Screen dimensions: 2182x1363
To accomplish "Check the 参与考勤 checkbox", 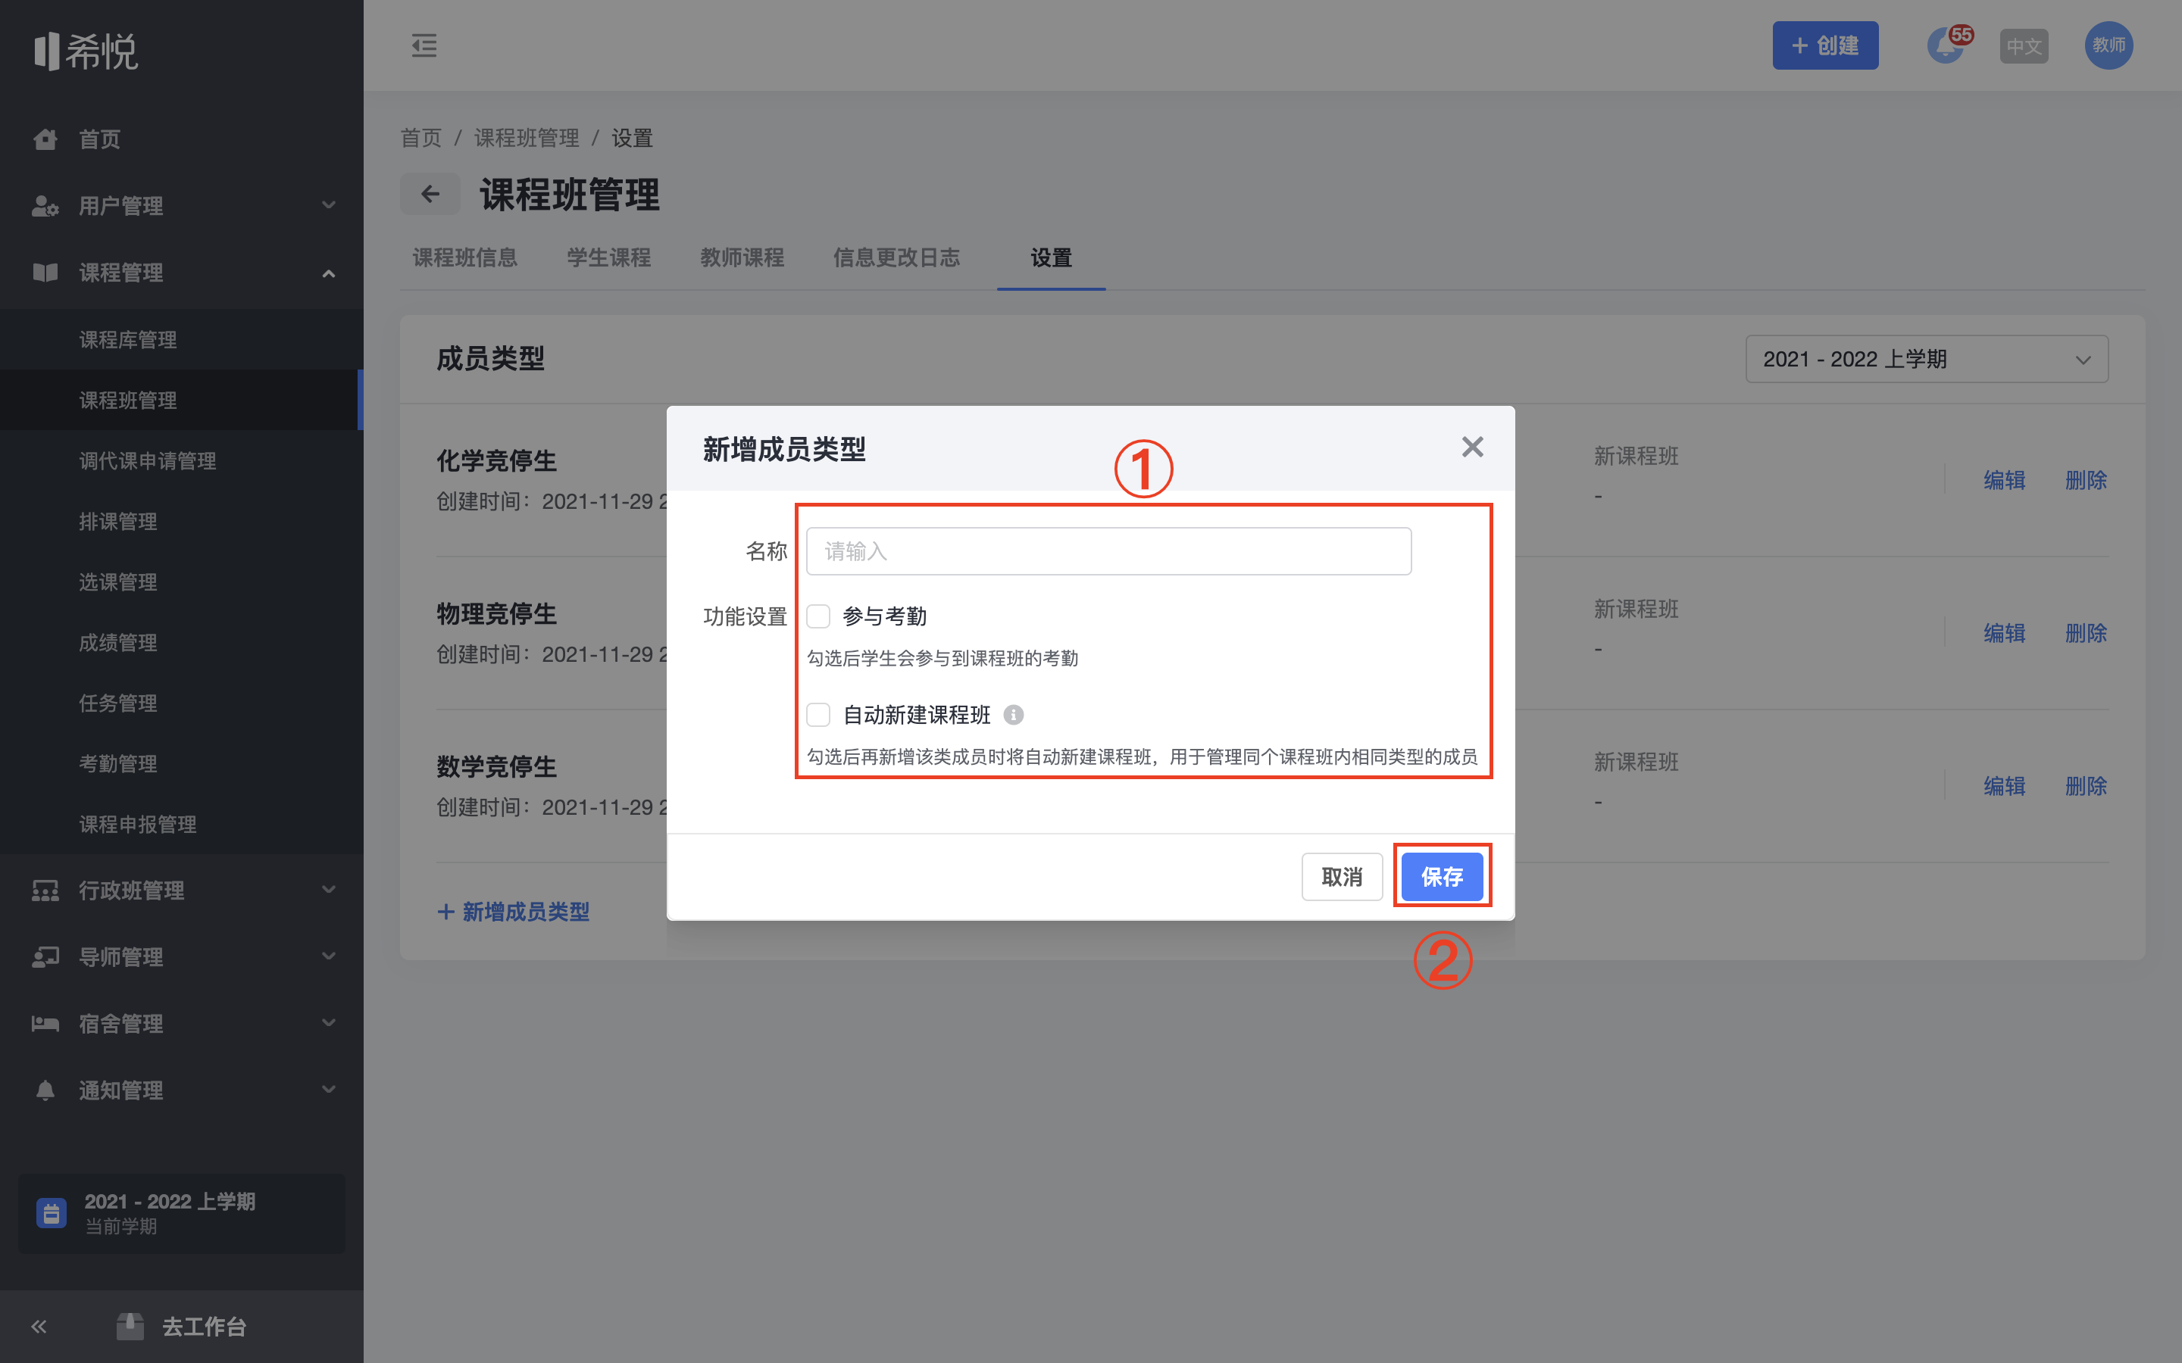I will point(817,616).
